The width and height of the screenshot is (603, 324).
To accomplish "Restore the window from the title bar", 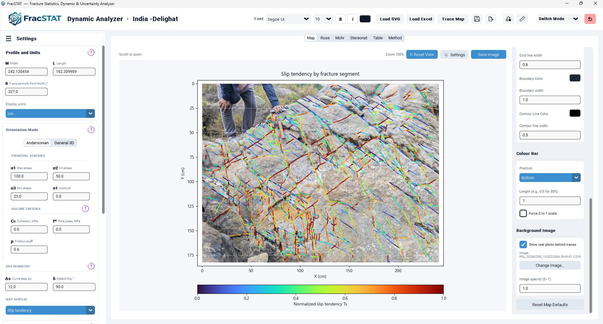I will 581,3.
